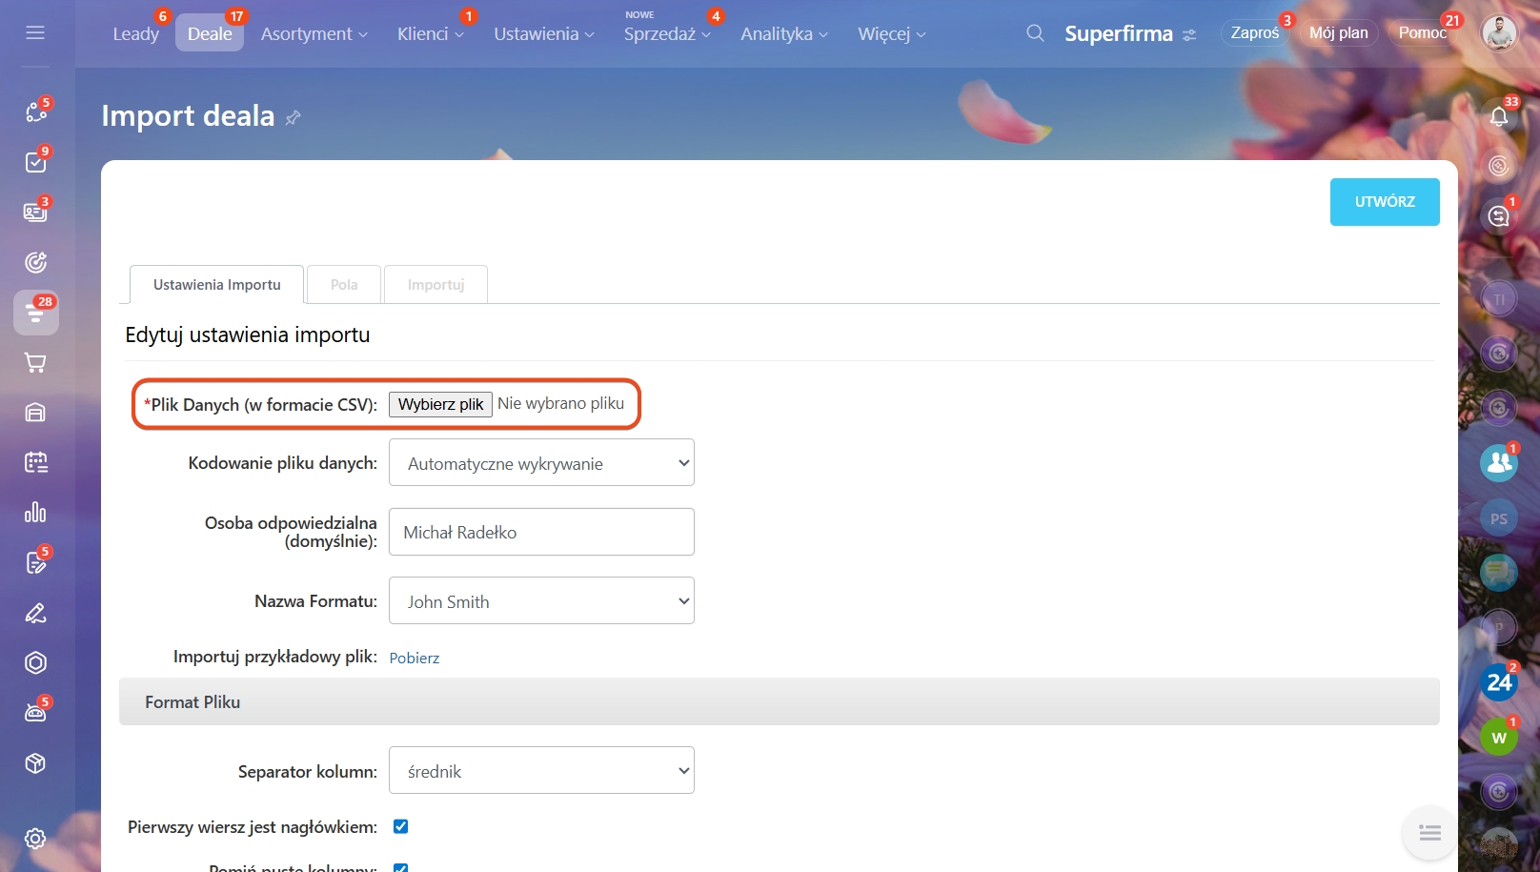This screenshot has height=872, width=1540.
Task: Click the UTWÓRZ button
Action: [x=1385, y=202]
